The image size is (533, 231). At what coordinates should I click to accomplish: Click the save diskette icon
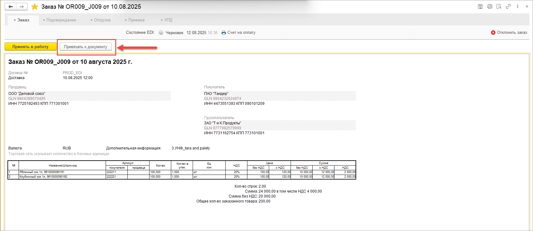480,7
